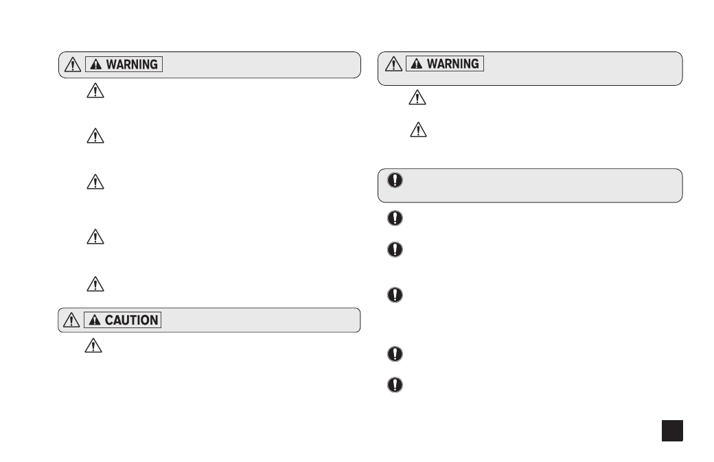714x462 pixels.
Task: Click the third warning triangle under left WARNING header
Action: pos(95,182)
